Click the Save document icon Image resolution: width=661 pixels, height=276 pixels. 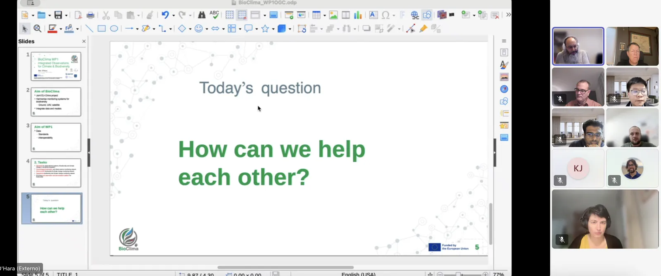pos(58,15)
